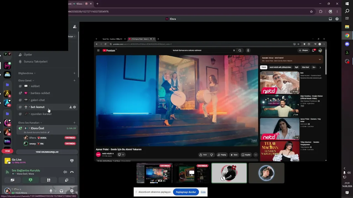This screenshot has height=198, width=353.
Task: Click the bot-komut create invite icon
Action: click(x=71, y=107)
